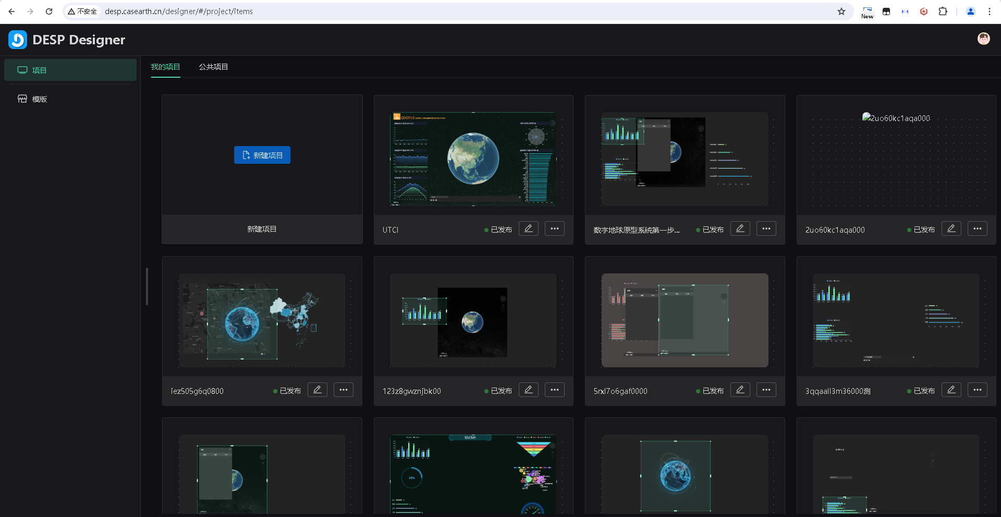Click edit icon for iez505g6q0800 project

317,390
